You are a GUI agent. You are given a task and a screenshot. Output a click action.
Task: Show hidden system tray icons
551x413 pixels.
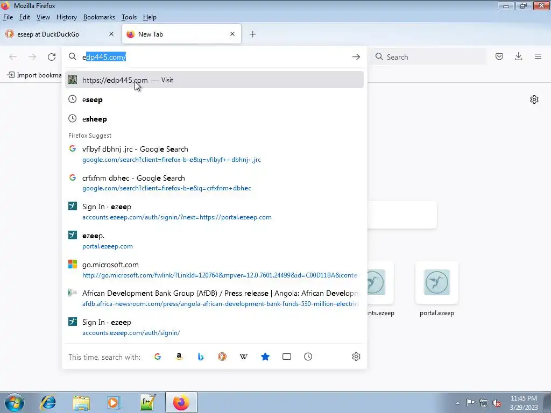(457, 403)
